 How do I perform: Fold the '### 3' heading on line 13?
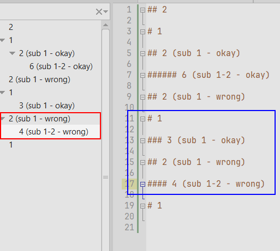pyautogui.click(x=143, y=140)
